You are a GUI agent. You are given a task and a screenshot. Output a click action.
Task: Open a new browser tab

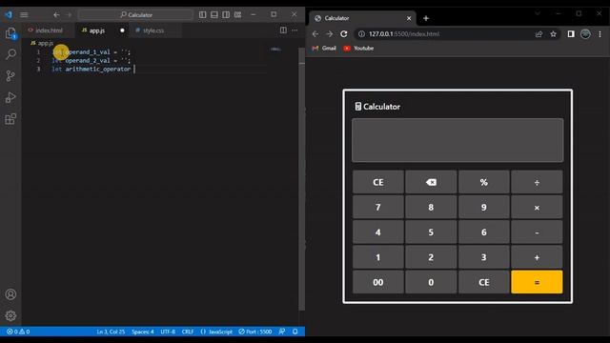point(426,18)
